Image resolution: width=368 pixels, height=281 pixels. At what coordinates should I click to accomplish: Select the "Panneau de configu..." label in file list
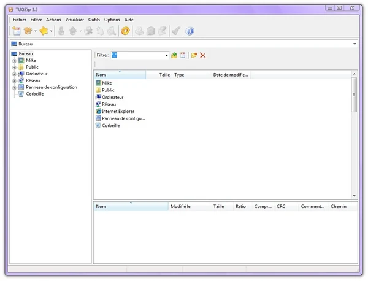coord(123,118)
